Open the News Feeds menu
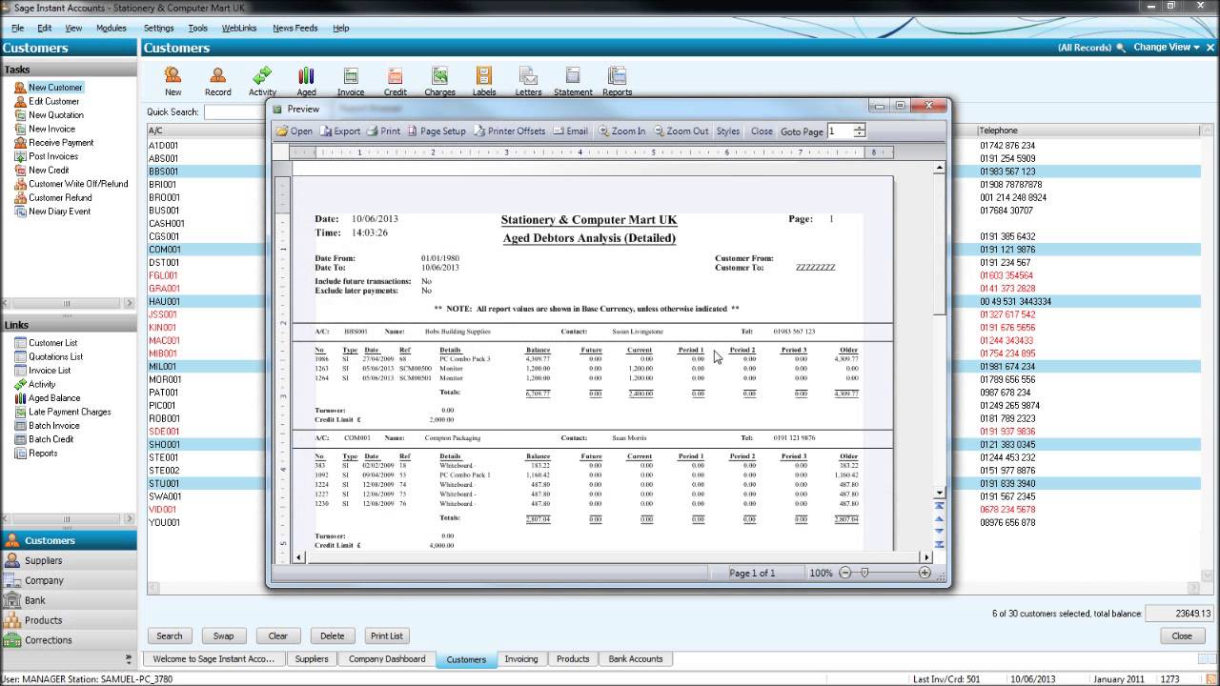The height and width of the screenshot is (686, 1220). [295, 29]
